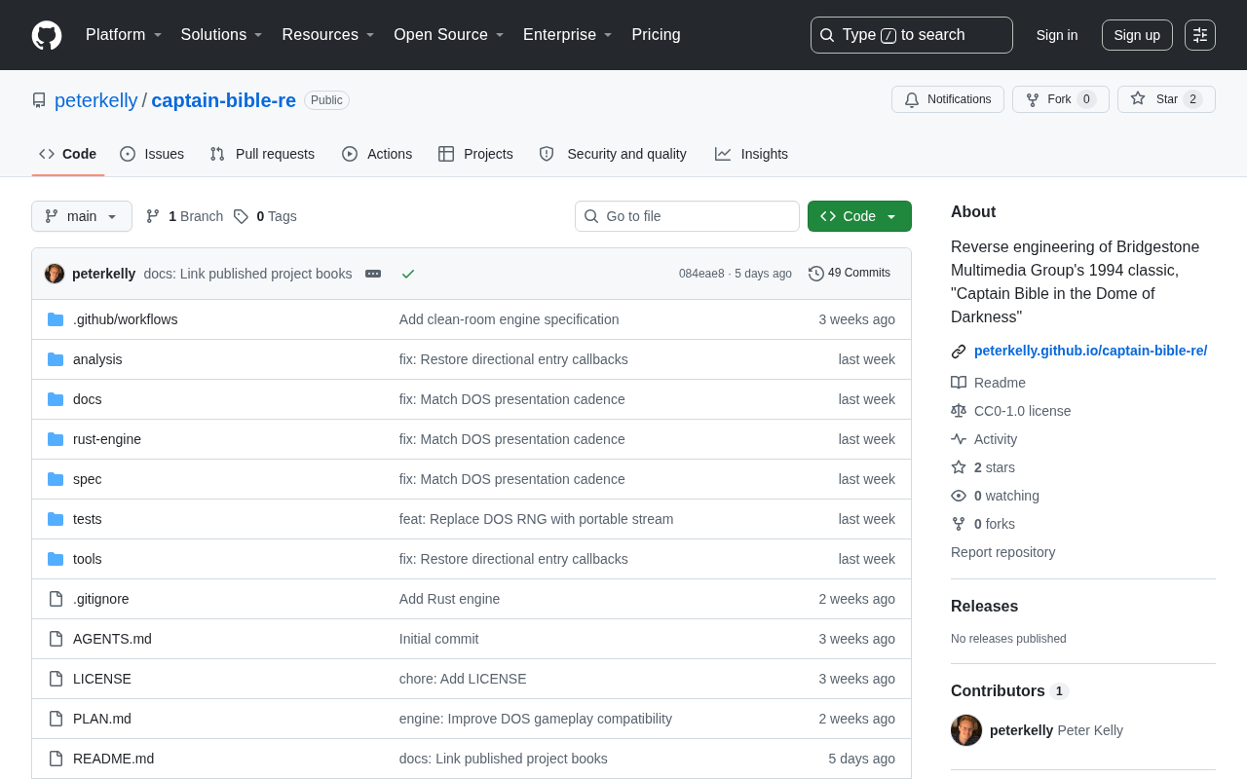Switch to the Issues tab

[152, 154]
